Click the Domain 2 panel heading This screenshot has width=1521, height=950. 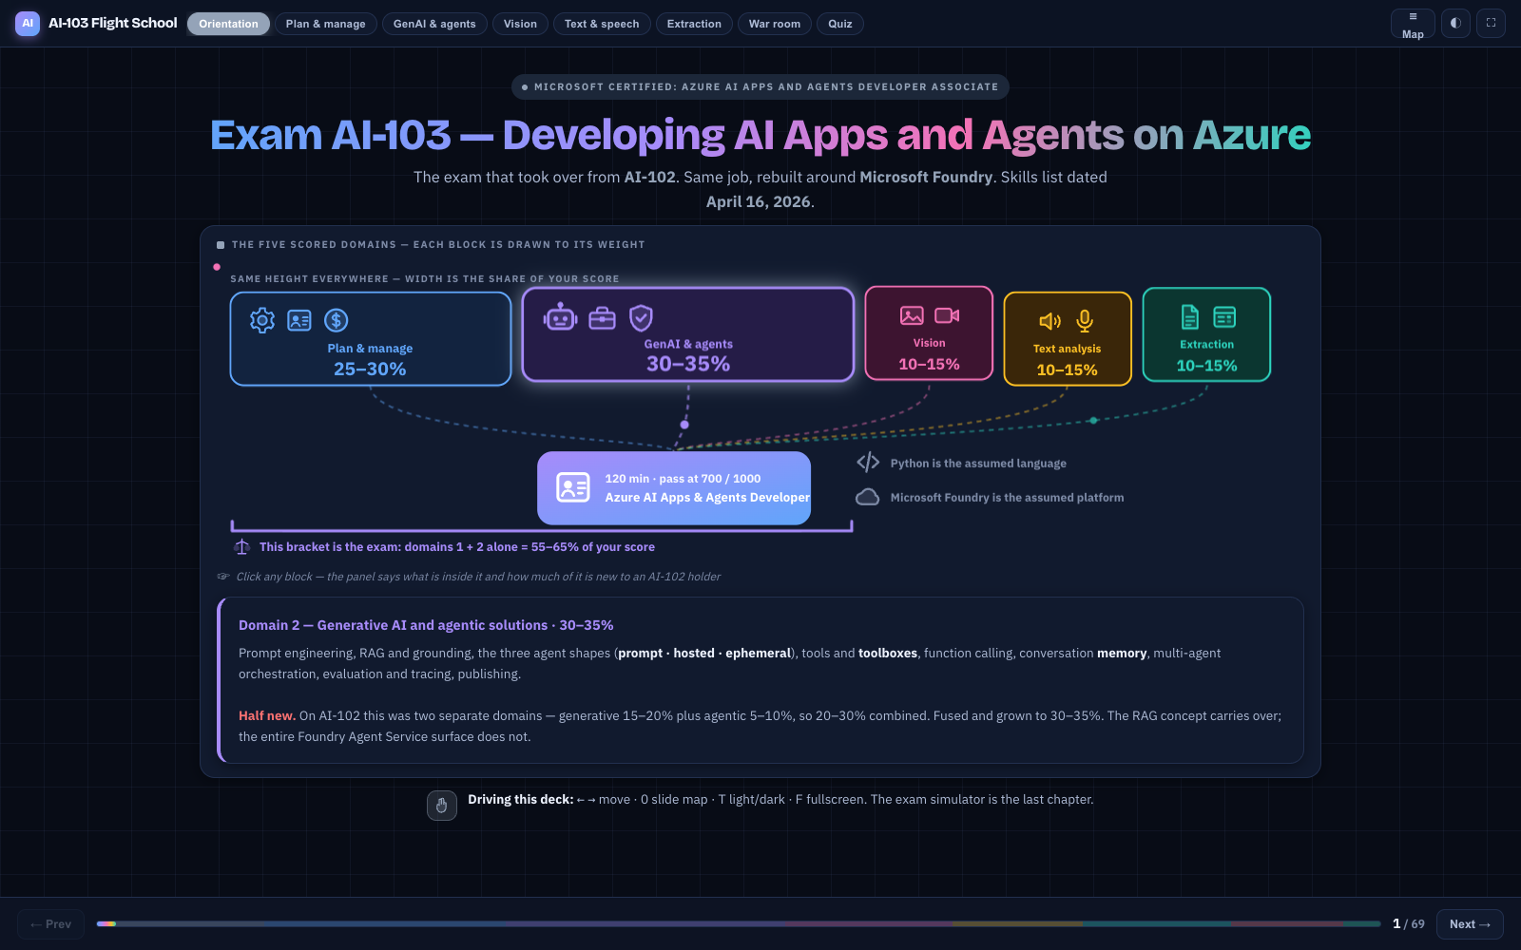[x=426, y=625]
